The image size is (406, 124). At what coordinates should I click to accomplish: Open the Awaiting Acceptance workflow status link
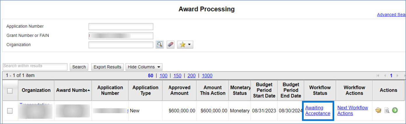(x=318, y=111)
